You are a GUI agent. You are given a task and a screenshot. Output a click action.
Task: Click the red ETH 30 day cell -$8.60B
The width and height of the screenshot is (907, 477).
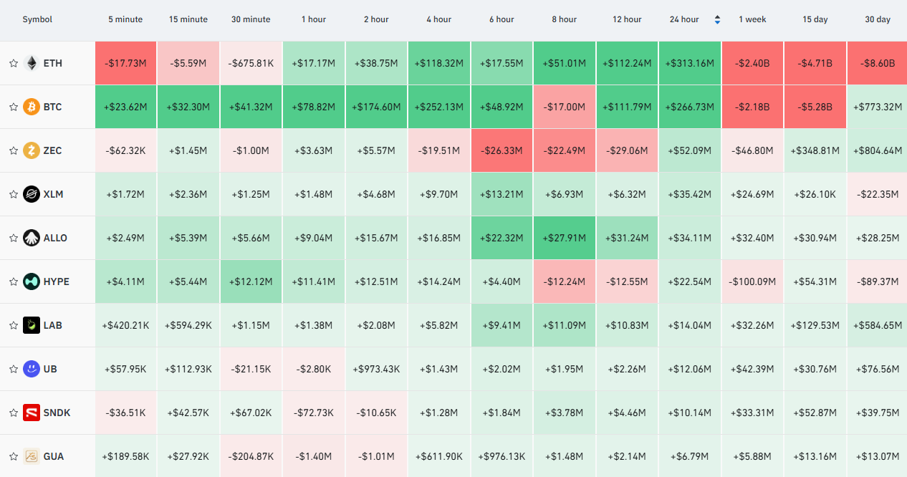(x=877, y=63)
